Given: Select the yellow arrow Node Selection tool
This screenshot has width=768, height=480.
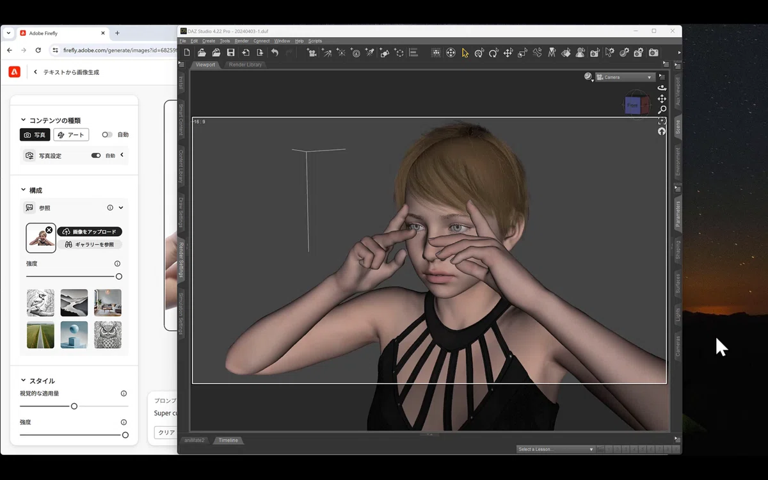Looking at the screenshot, I should [465, 52].
